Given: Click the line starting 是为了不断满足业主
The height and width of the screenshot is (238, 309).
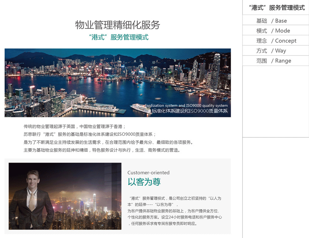Looking at the screenshot, I should click(108, 142).
